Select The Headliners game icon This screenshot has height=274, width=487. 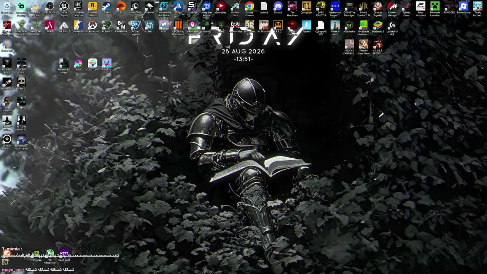pos(292,9)
